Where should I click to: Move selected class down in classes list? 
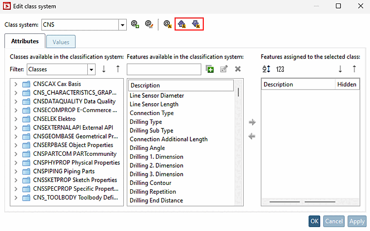(x=104, y=69)
